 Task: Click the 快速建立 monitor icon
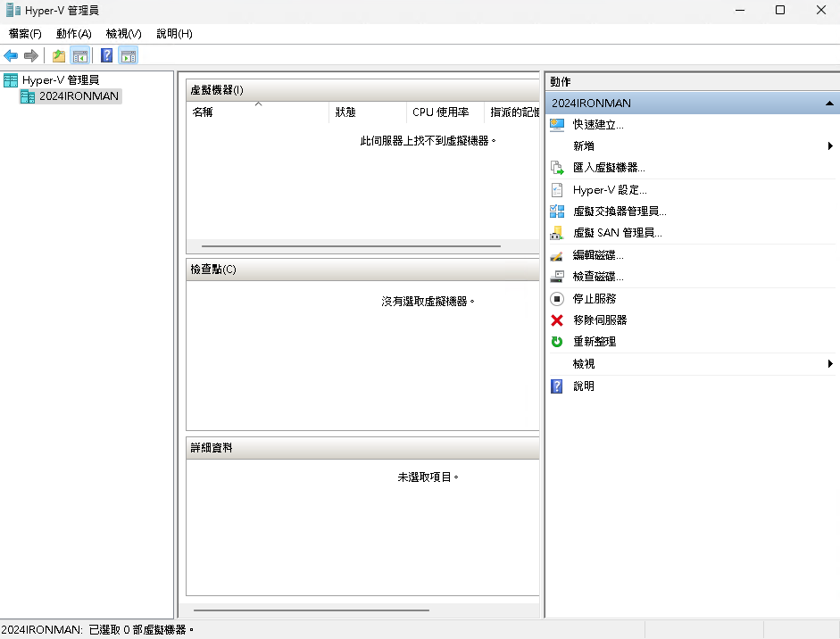557,125
